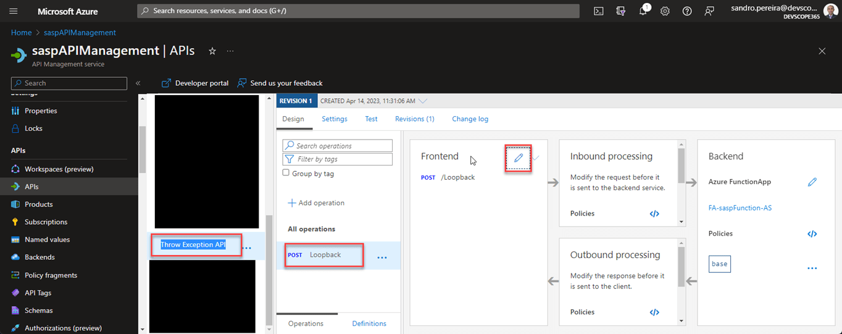Open ellipsis menu for Loopback operation
The image size is (842, 334).
[382, 257]
